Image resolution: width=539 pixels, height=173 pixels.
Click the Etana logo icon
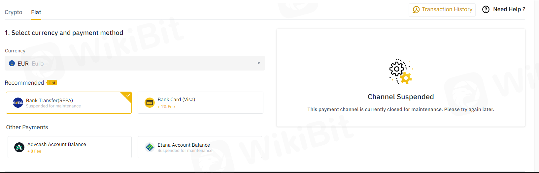(x=150, y=147)
